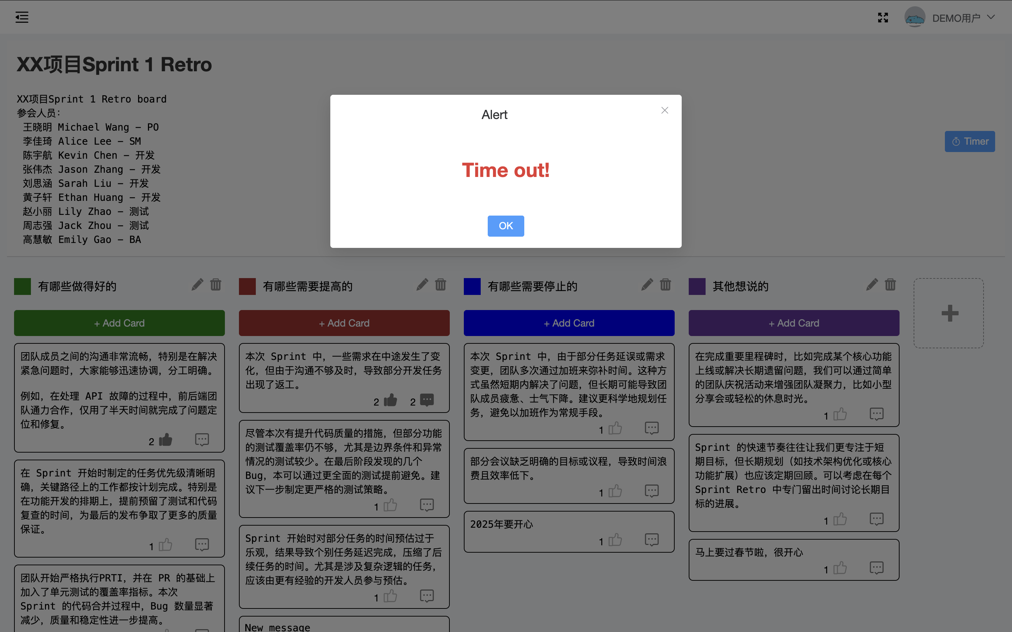Add card to the purple column
The height and width of the screenshot is (632, 1012).
(x=794, y=323)
